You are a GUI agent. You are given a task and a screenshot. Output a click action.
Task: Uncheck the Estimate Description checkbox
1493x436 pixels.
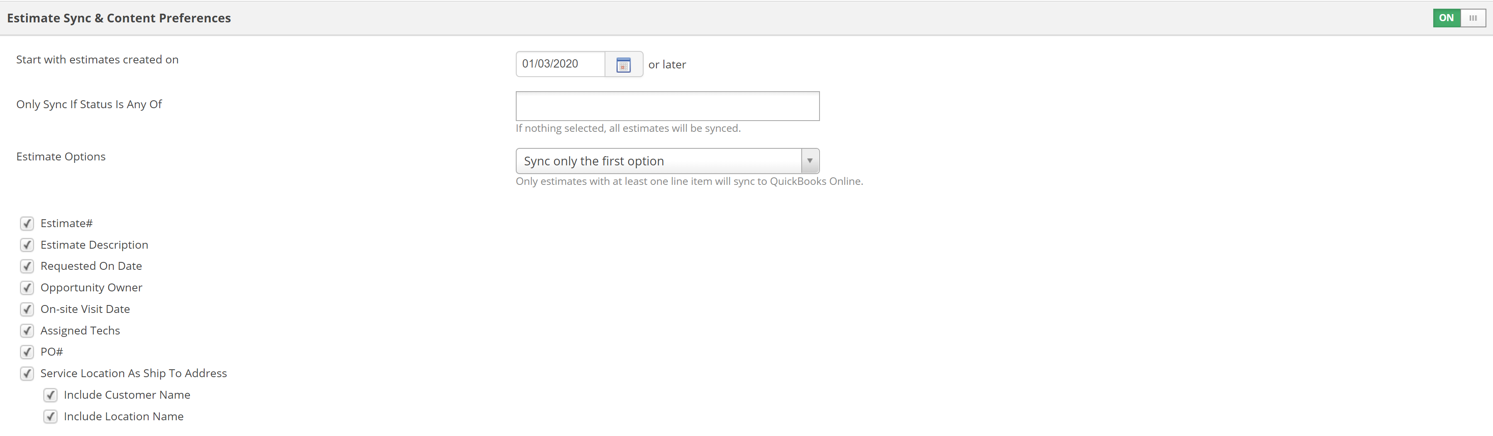pos(27,245)
